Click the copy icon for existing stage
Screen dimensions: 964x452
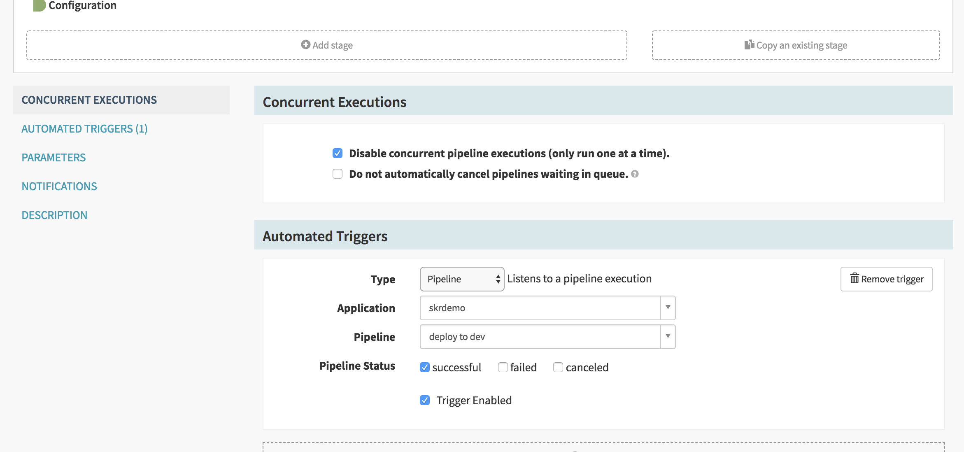tap(749, 44)
